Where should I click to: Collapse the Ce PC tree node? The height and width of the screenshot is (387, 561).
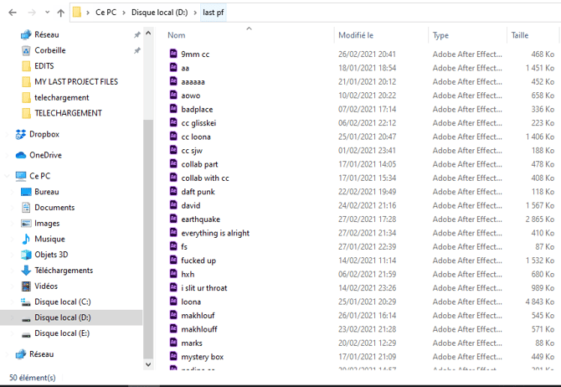click(7, 176)
